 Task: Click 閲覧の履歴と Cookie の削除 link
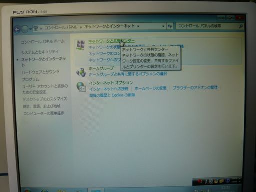pos(112,95)
